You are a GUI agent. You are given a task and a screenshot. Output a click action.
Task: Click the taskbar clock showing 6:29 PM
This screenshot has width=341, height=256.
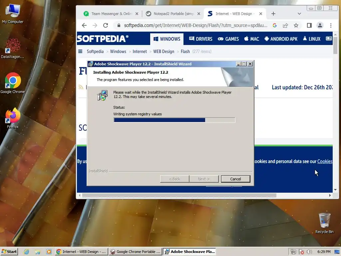(324, 252)
